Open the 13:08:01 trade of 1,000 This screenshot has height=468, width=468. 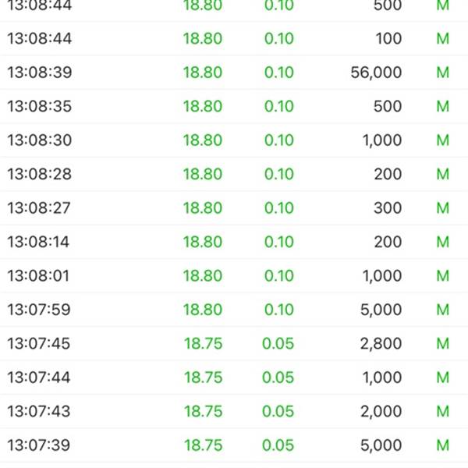pyautogui.click(x=234, y=275)
